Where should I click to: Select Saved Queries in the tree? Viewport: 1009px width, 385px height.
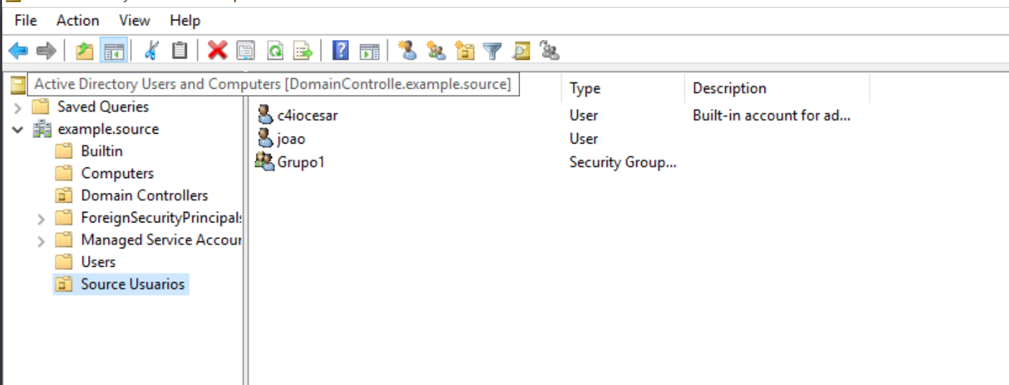103,107
